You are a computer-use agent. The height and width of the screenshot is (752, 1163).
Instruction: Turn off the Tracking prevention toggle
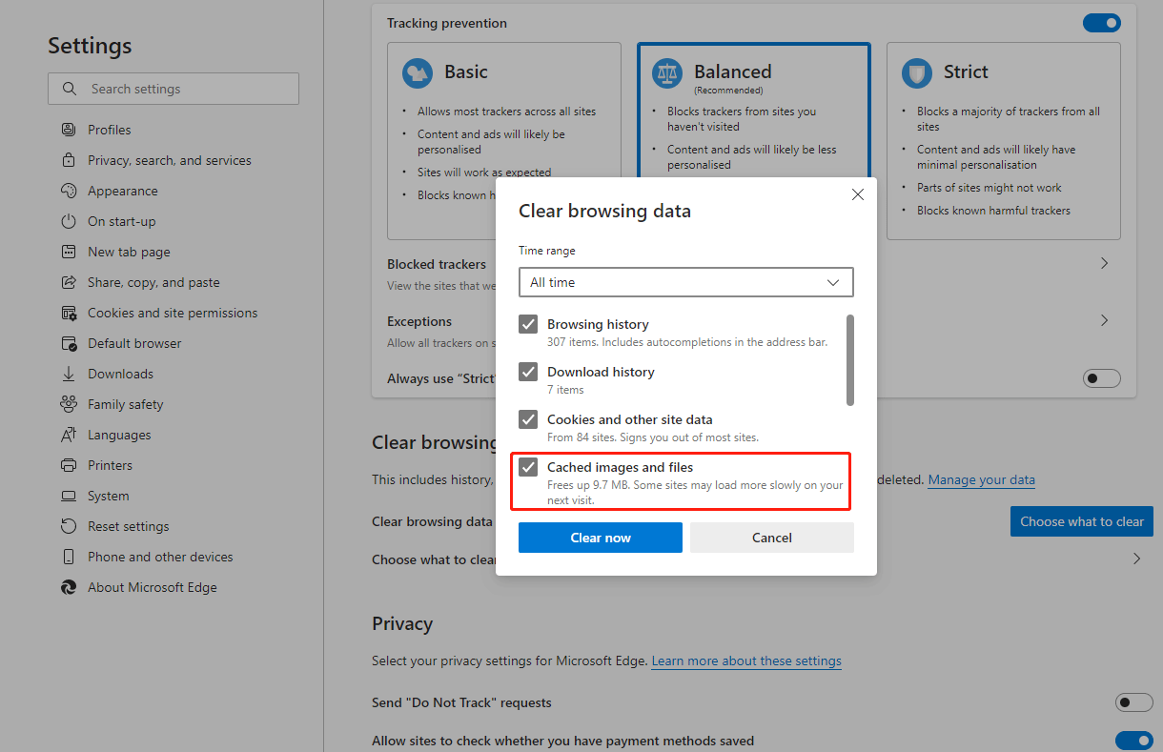[1101, 23]
